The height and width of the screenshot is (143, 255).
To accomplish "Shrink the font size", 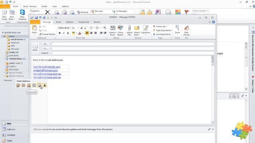I will (85, 28).
